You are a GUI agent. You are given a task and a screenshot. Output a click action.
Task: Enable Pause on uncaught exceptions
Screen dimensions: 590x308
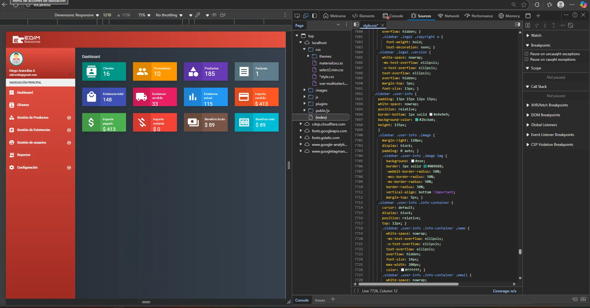tap(527, 54)
